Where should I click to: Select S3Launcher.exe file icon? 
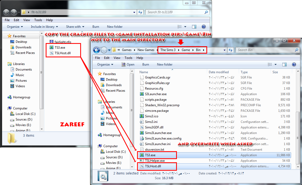coord(142,94)
